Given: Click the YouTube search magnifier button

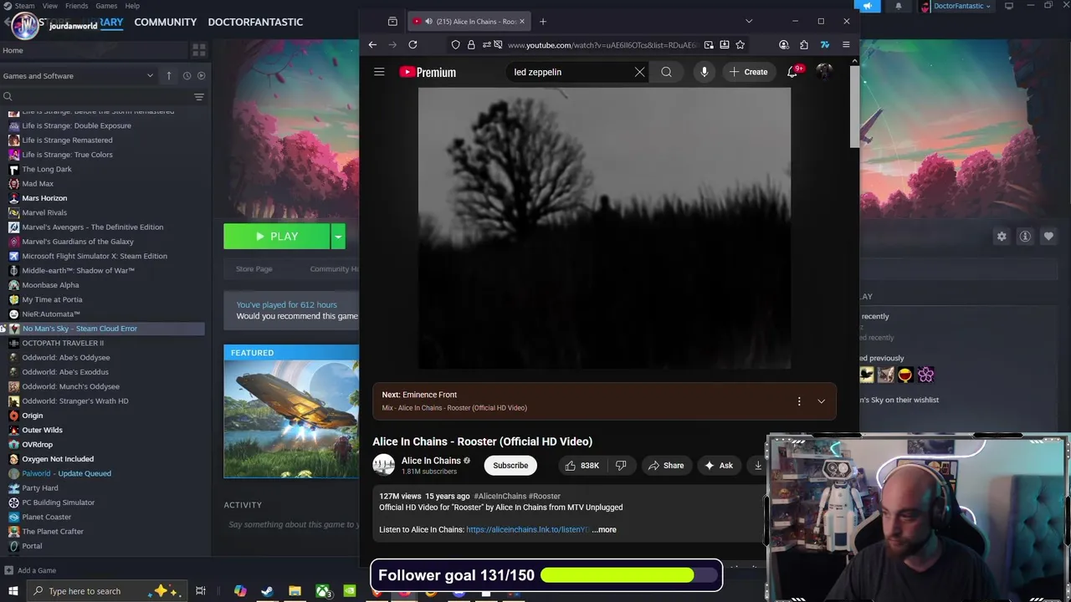Looking at the screenshot, I should point(666,72).
